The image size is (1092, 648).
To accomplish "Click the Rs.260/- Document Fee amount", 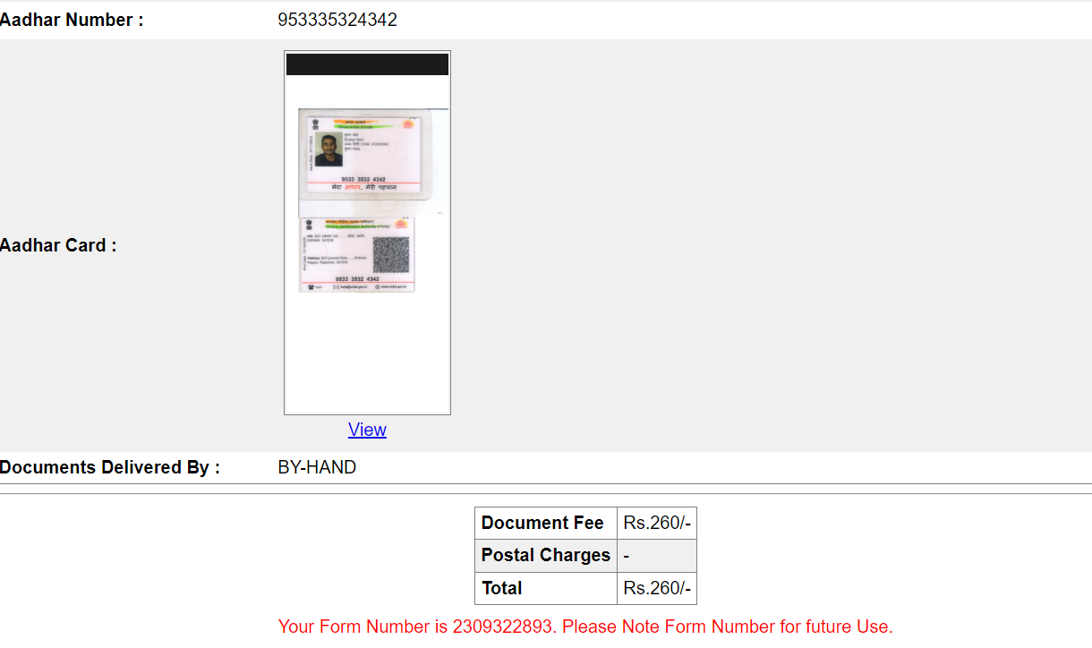I will click(x=657, y=523).
